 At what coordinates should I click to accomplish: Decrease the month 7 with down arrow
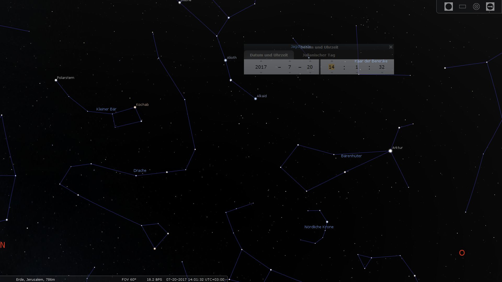(290, 73)
